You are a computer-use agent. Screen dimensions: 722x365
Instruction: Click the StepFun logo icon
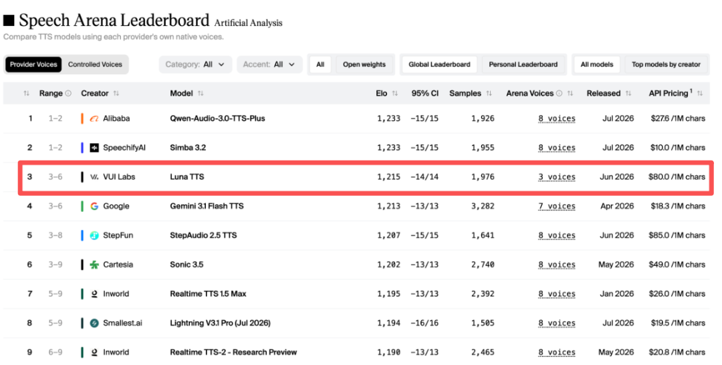coord(94,235)
